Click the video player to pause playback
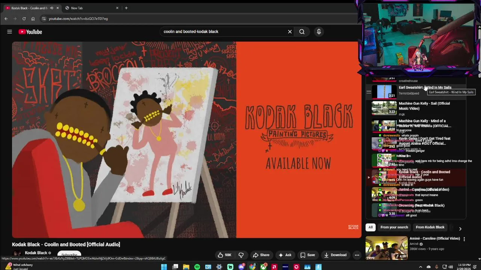Screen dimensions: 481x270 click(186, 139)
